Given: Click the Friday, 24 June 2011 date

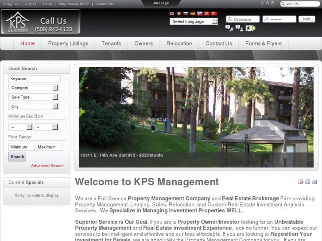Looking at the screenshot, I should coord(20,4).
